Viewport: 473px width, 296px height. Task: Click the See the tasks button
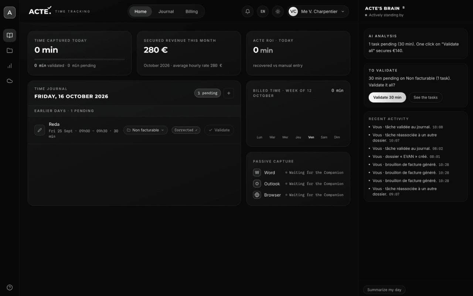pos(425,97)
